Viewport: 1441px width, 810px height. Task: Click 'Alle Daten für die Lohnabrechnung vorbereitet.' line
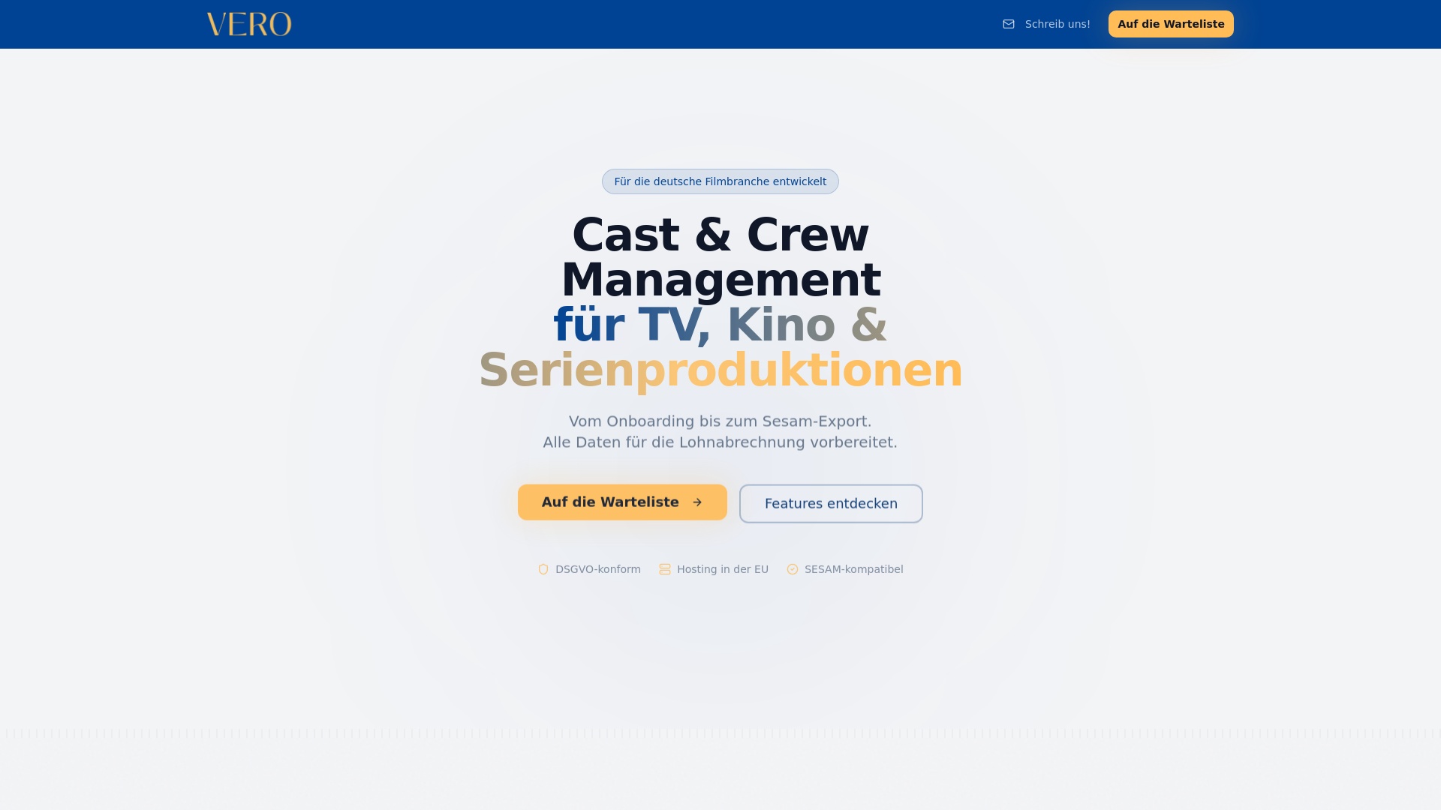[720, 442]
